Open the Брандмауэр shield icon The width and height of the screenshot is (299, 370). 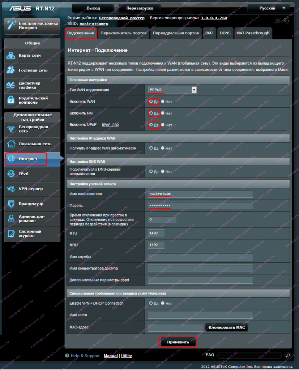click(11, 203)
